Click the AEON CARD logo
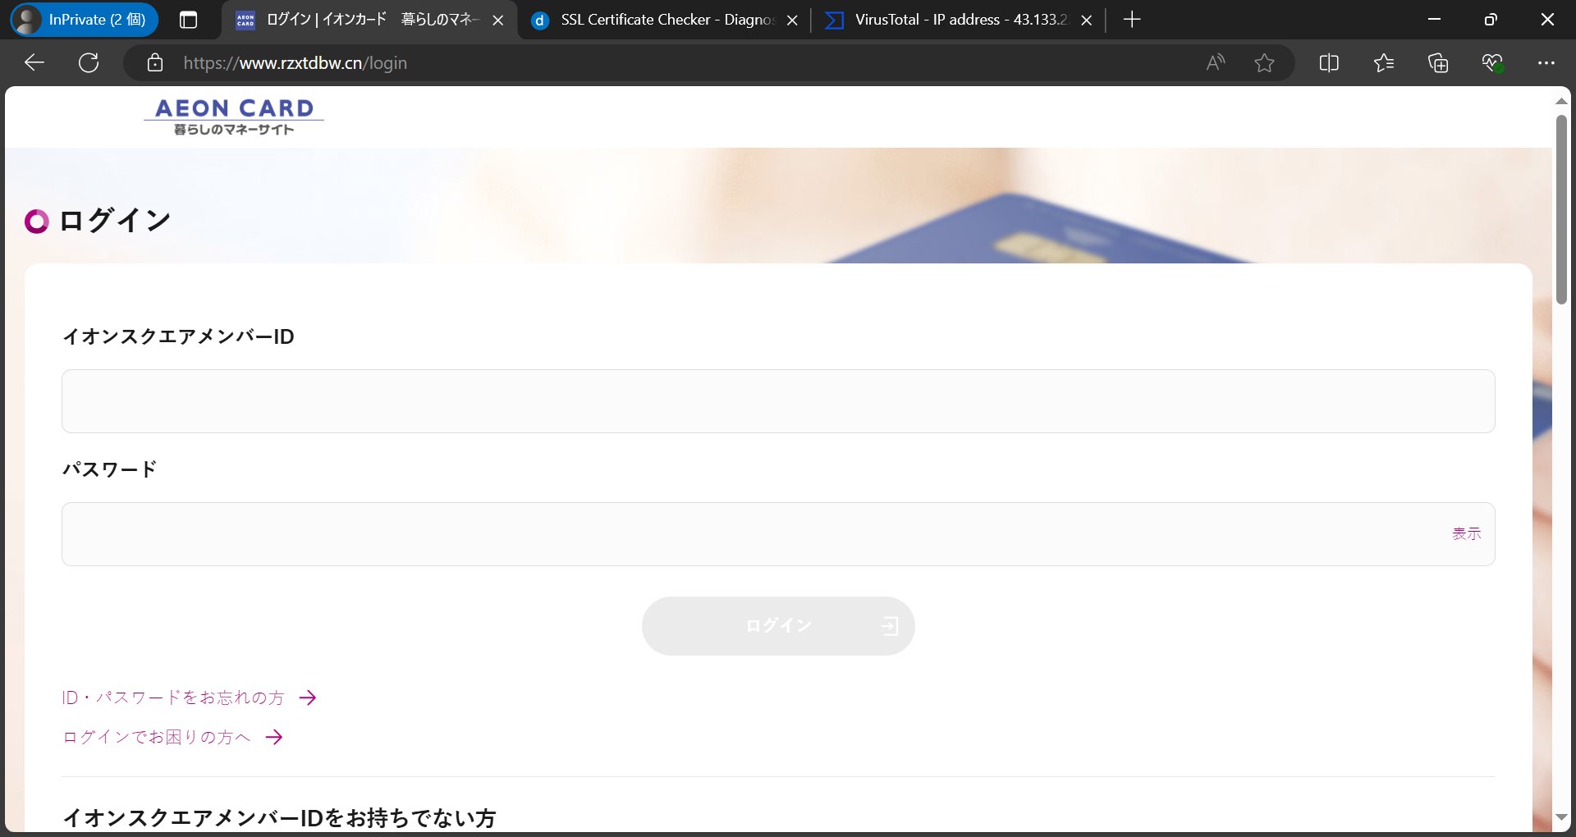Screen dimensions: 1576x837 point(234,117)
